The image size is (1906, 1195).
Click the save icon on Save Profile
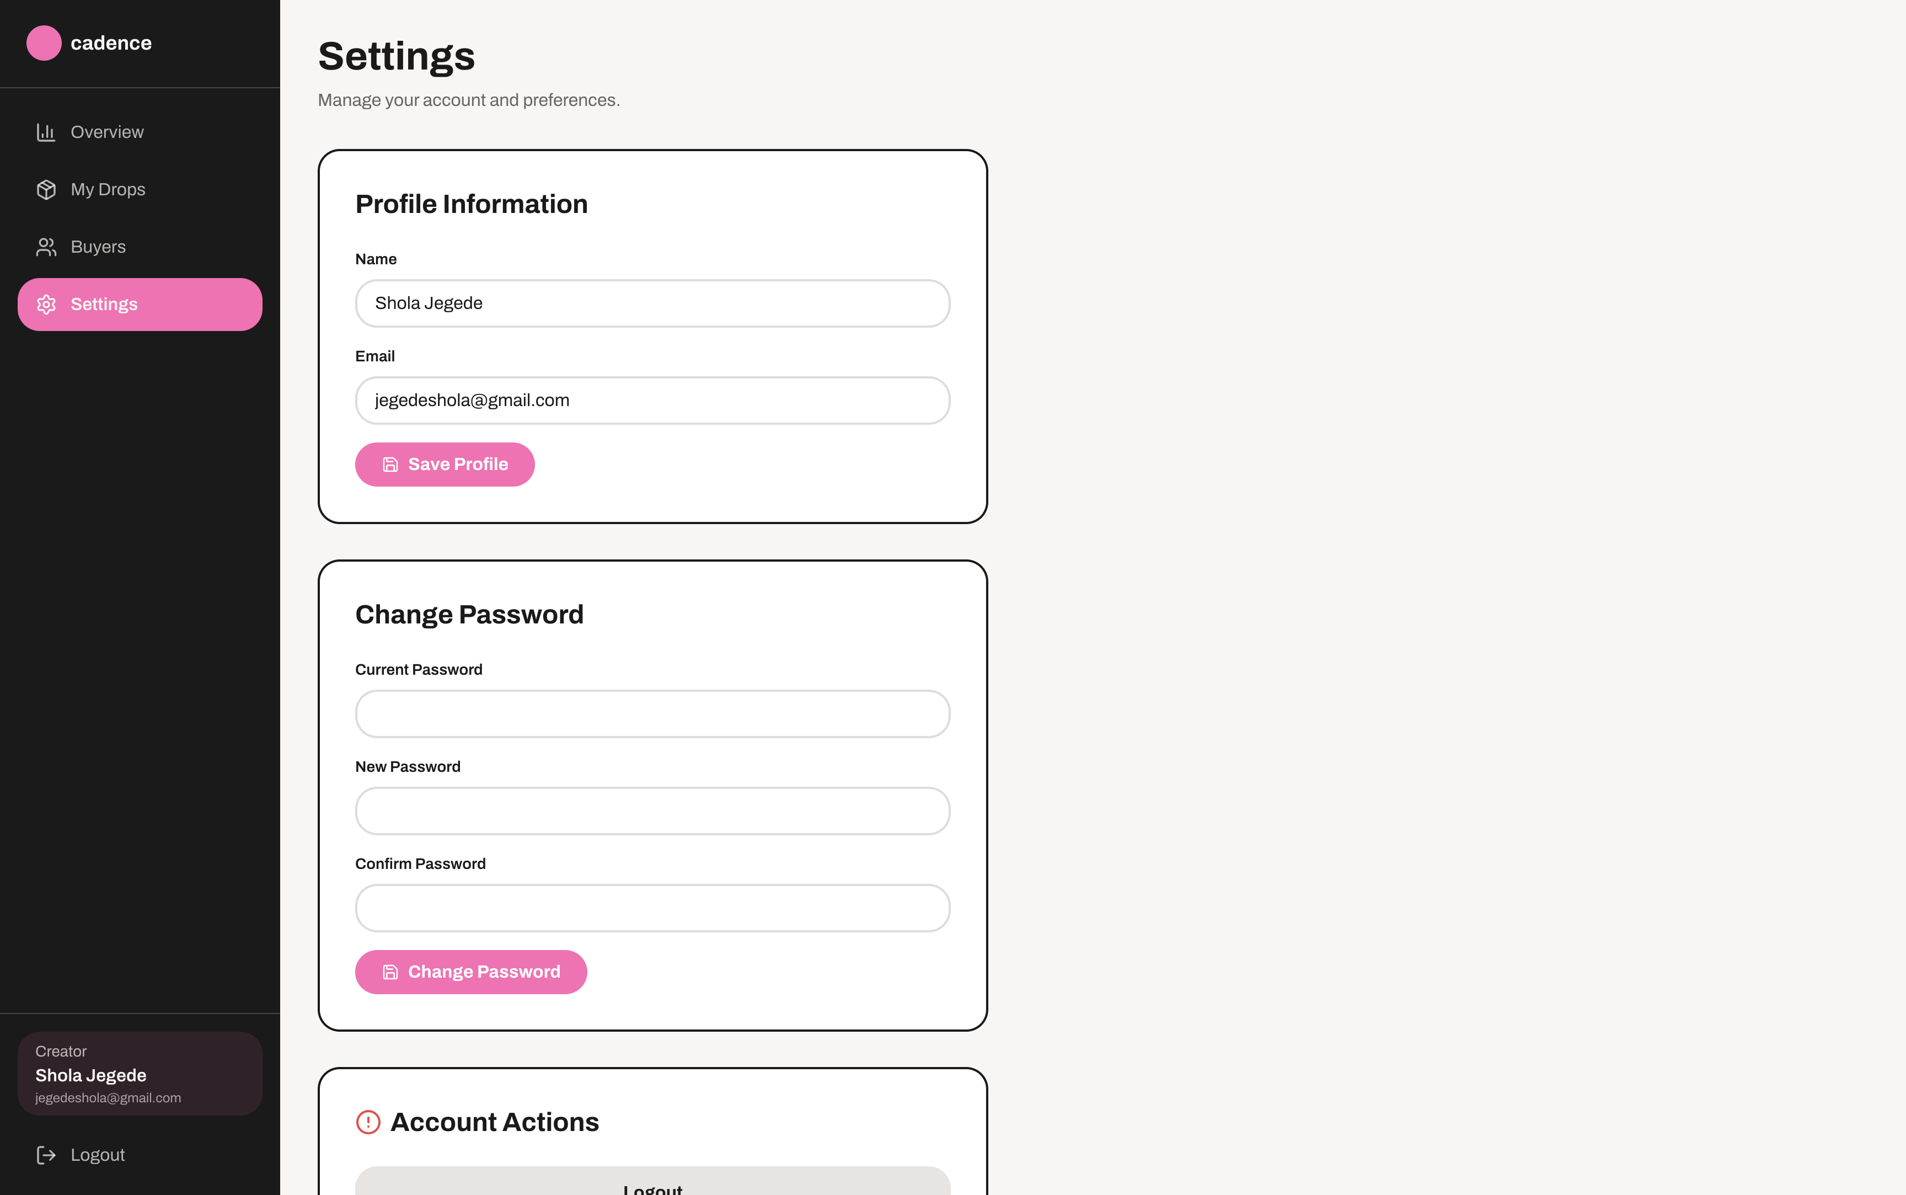click(x=390, y=465)
